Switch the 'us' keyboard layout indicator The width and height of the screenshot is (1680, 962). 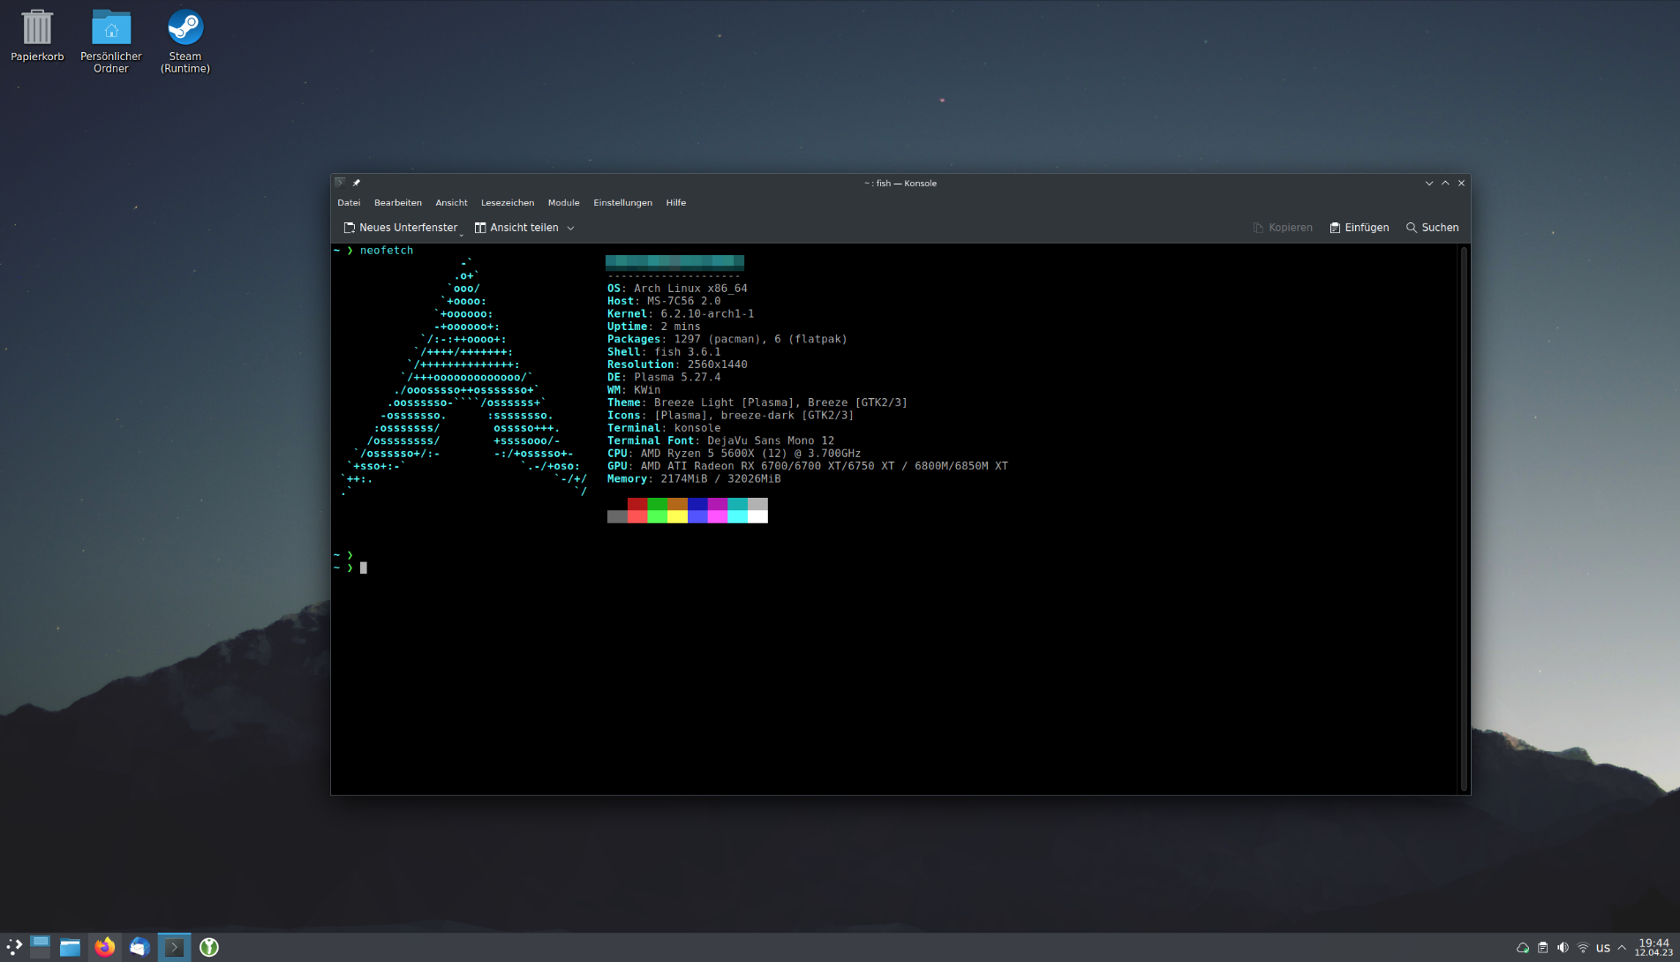point(1603,948)
